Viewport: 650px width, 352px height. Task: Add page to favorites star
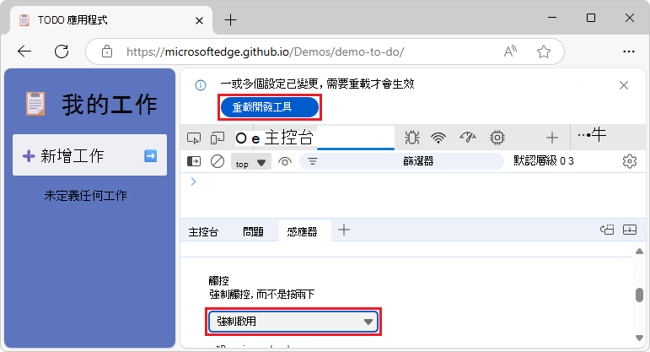[x=544, y=51]
